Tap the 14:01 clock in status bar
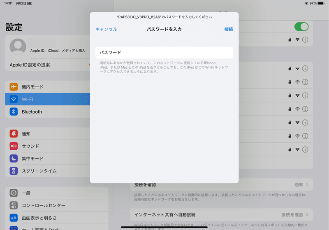 (x=8, y=3)
